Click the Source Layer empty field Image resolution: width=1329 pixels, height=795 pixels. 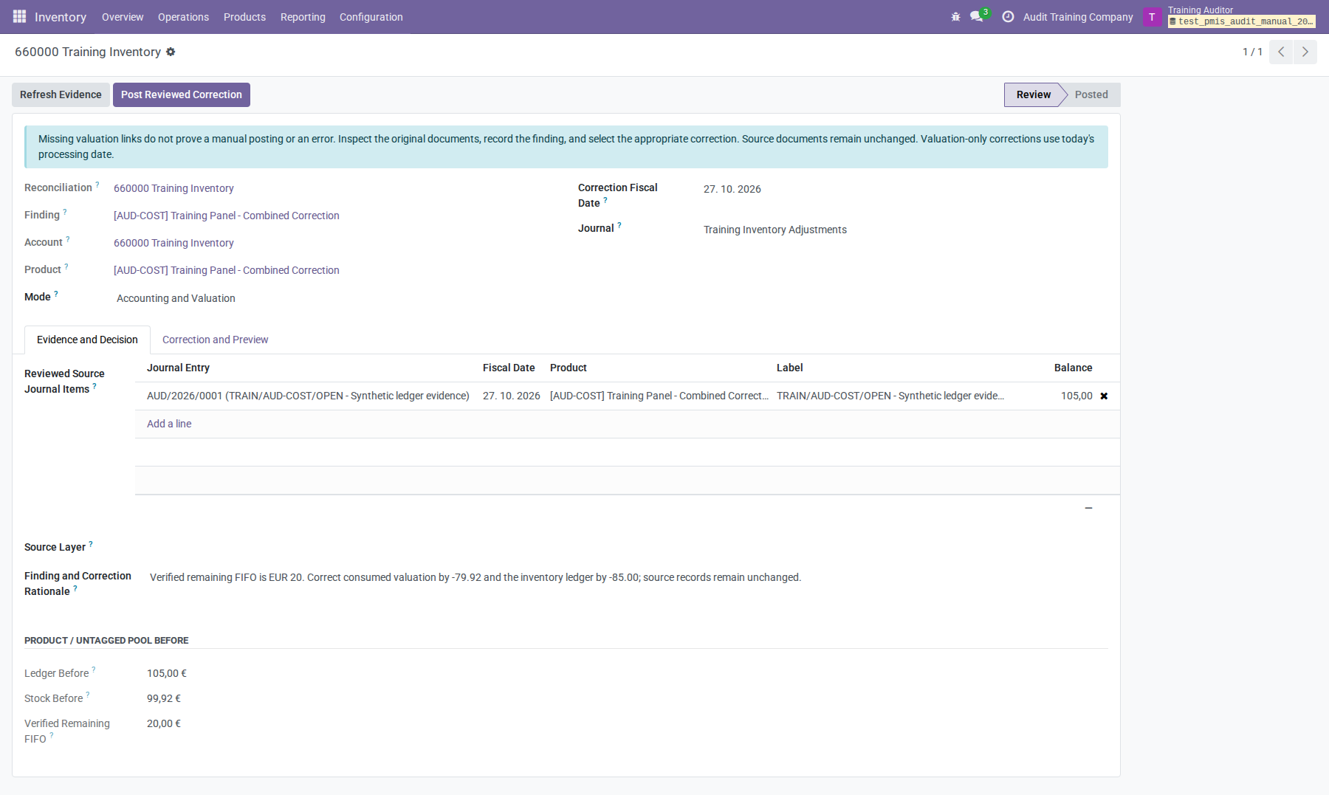tap(628, 547)
